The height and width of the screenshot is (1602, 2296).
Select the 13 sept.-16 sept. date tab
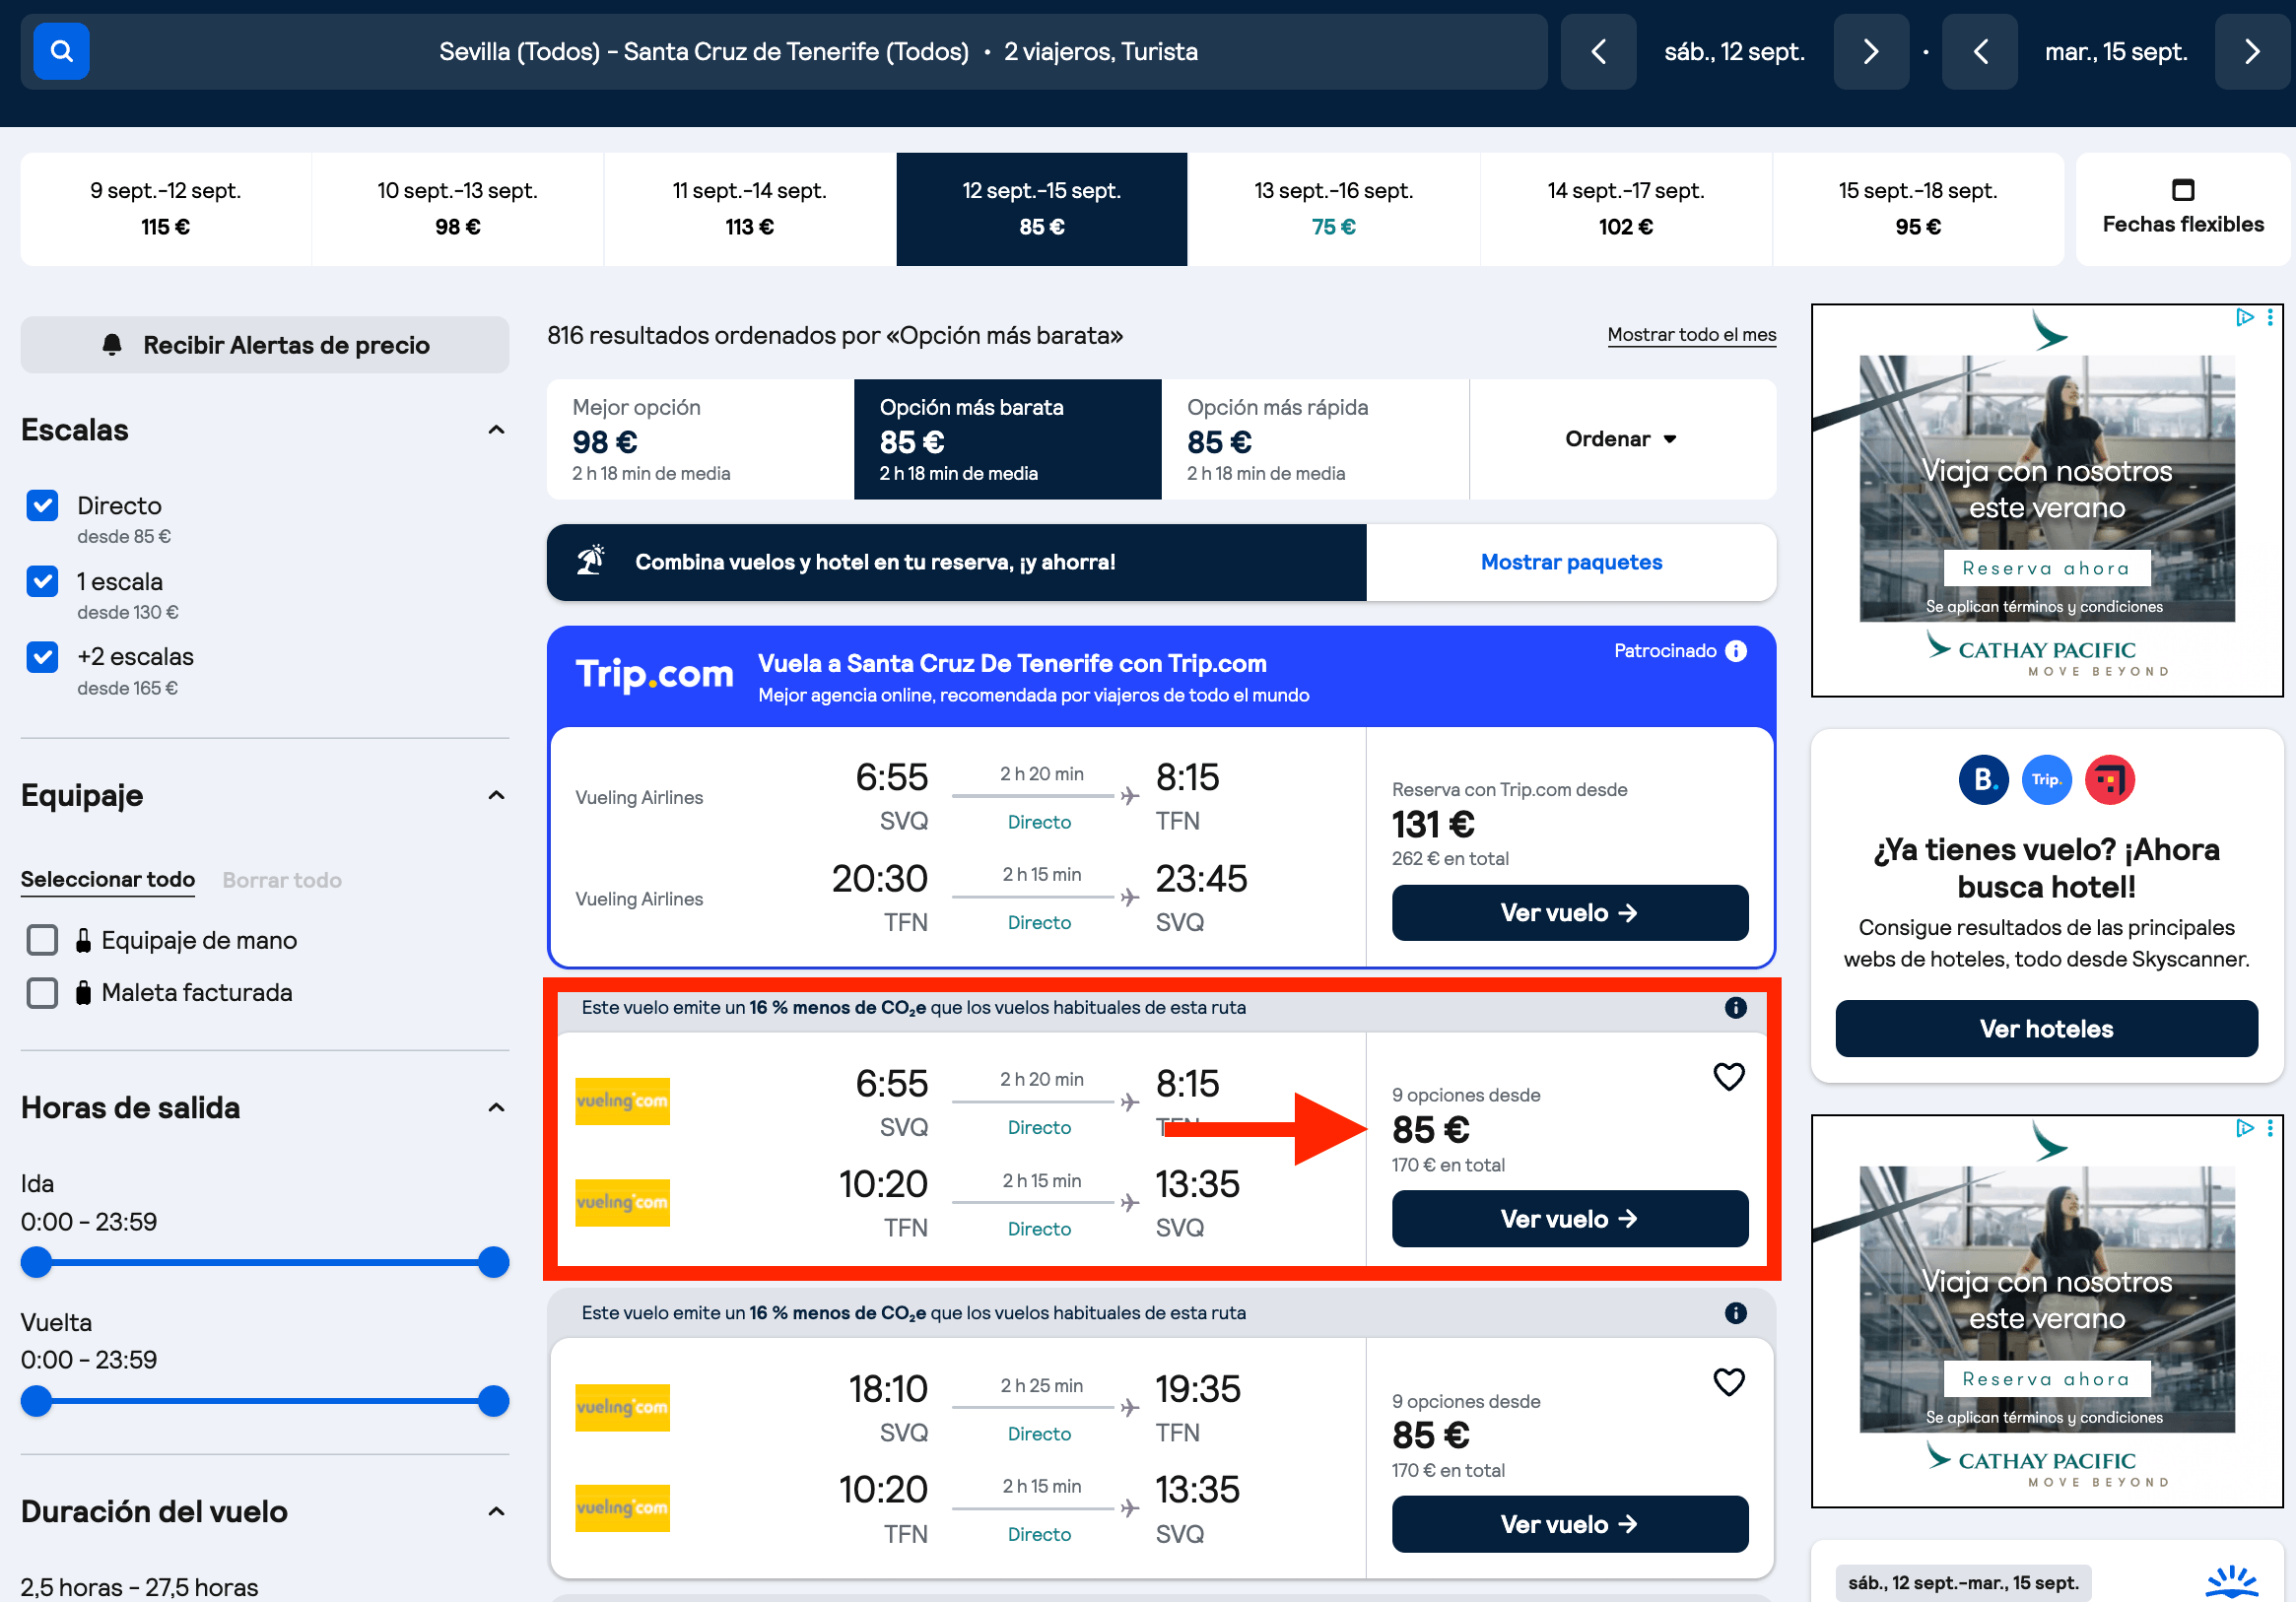[x=1334, y=209]
